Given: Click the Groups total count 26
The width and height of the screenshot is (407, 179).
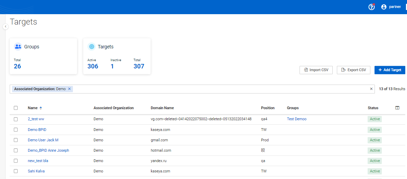Looking at the screenshot, I should click(17, 66).
